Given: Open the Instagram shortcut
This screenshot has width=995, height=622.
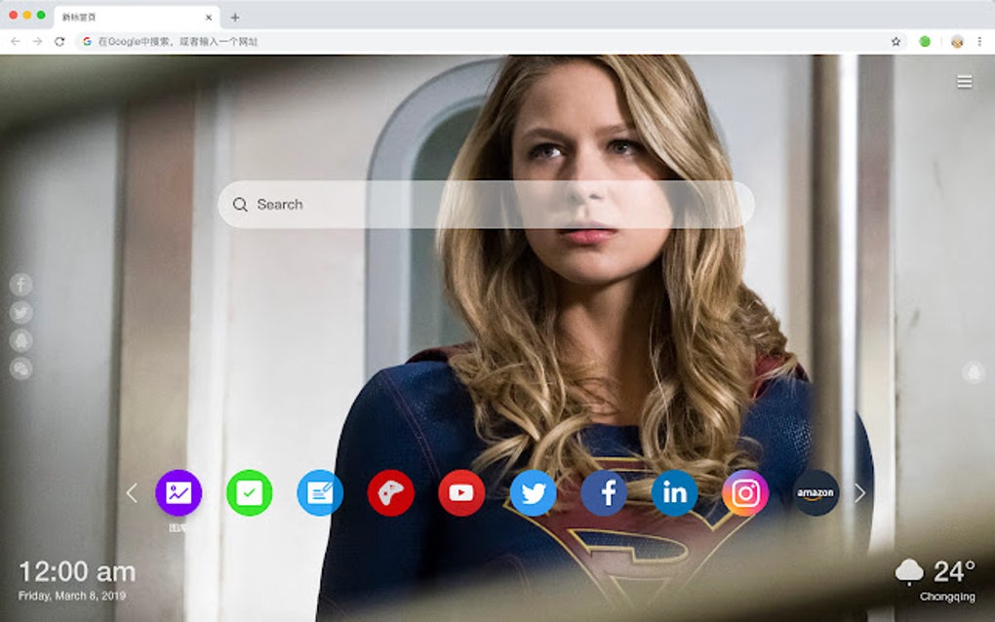Looking at the screenshot, I should [745, 492].
